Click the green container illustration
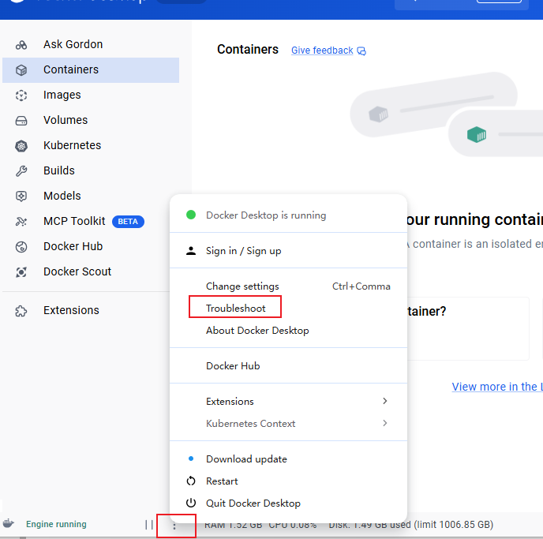The image size is (543, 539). (x=477, y=135)
